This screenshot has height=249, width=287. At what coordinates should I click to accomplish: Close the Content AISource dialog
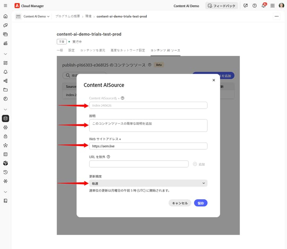tap(214, 80)
